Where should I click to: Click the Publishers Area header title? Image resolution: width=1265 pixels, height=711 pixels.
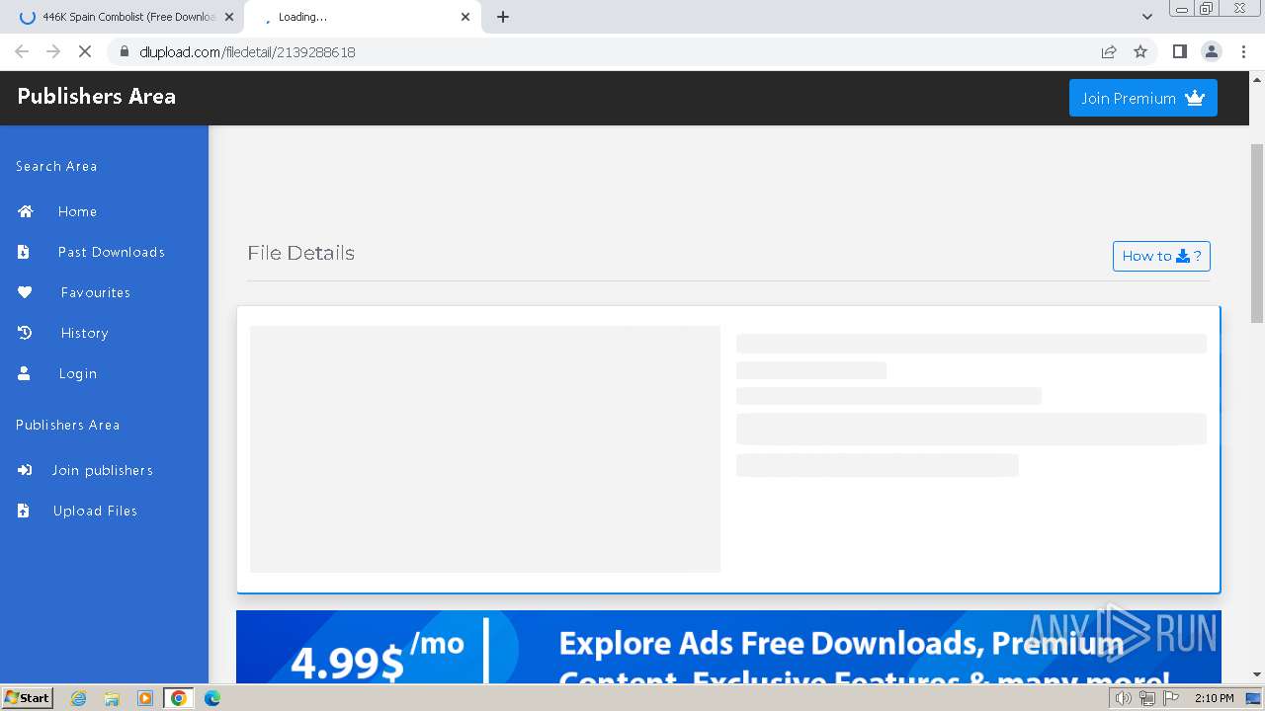click(96, 96)
